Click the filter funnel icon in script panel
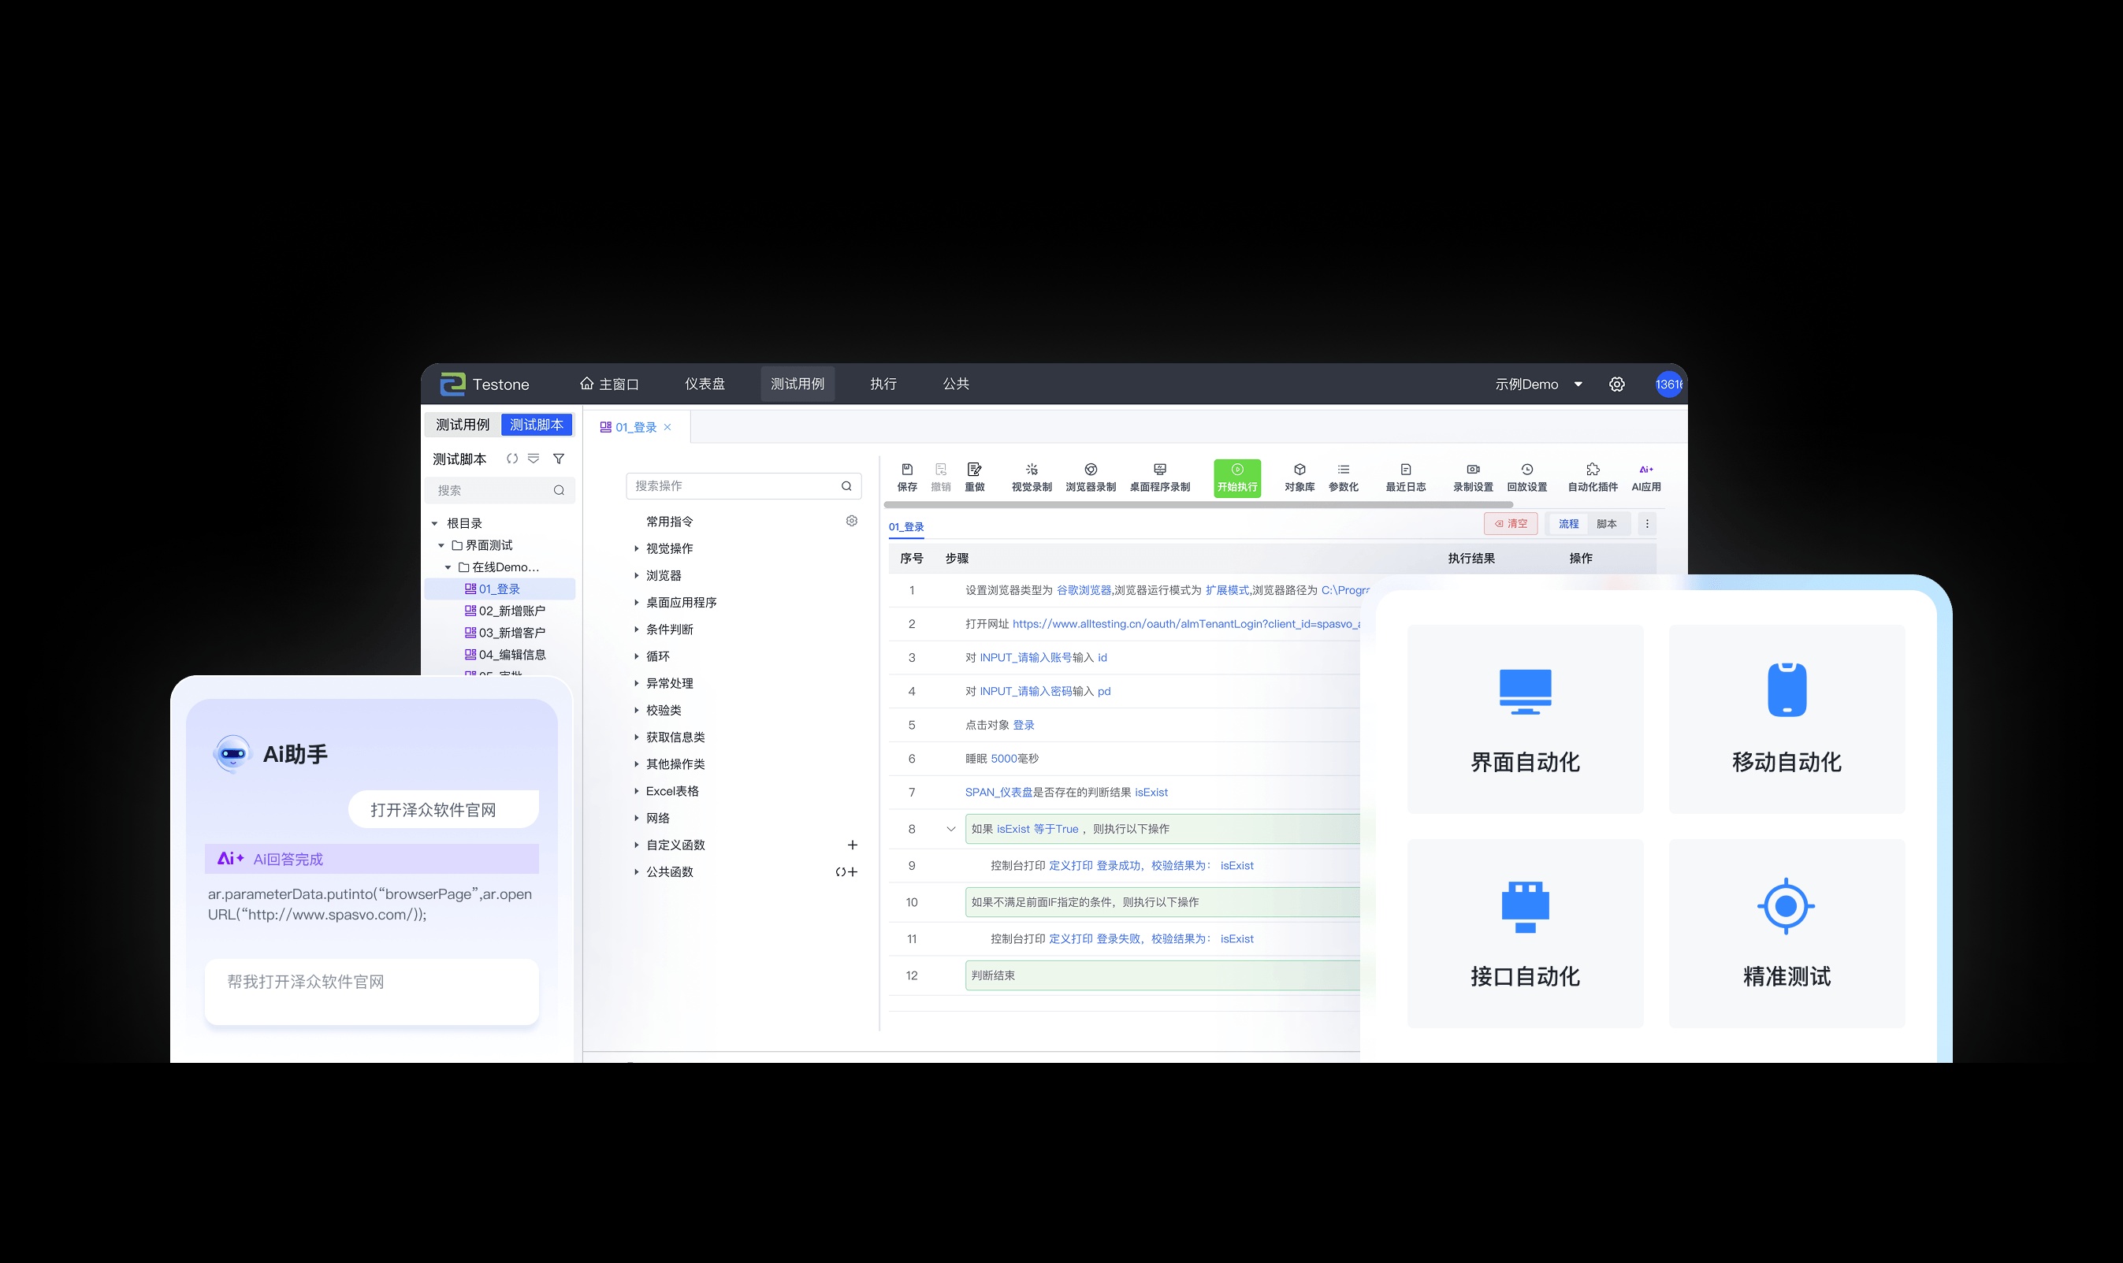The height and width of the screenshot is (1263, 2123). [x=559, y=459]
